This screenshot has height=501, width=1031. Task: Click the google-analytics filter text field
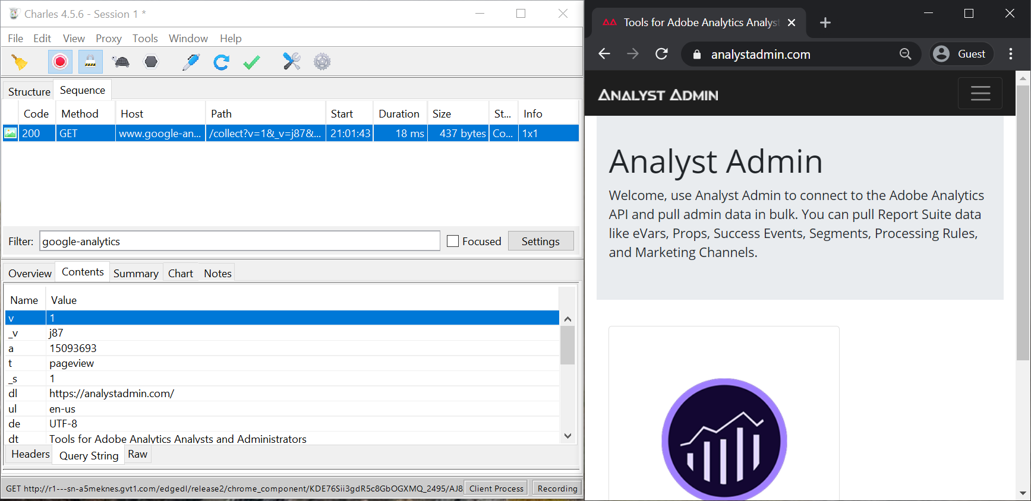click(239, 241)
